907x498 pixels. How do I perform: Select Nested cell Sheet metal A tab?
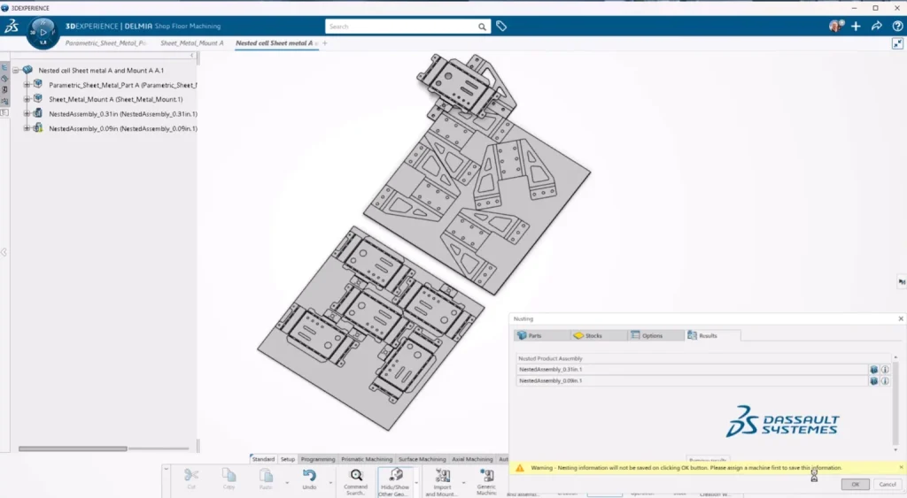(x=276, y=43)
